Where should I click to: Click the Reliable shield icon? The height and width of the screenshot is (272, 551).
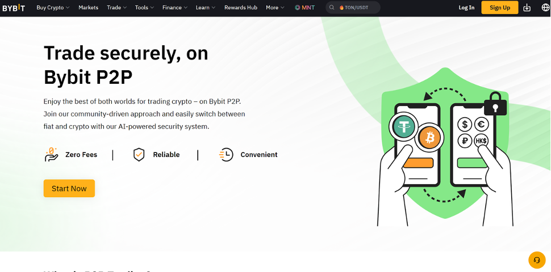click(x=139, y=155)
